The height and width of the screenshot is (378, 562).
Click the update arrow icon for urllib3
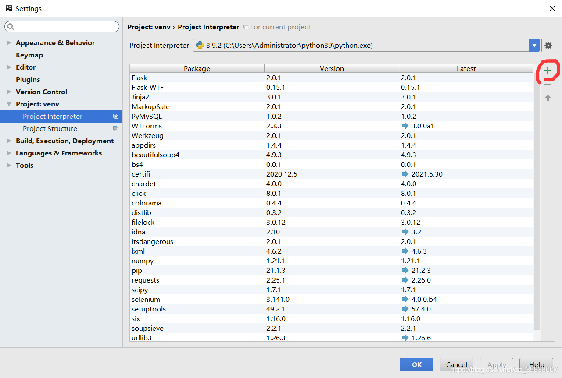click(405, 338)
